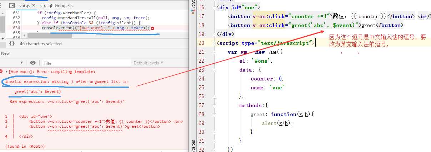Click line number 631 in vue.js gutter
The width and height of the screenshot is (431, 152).
pyautogui.click(x=16, y=13)
